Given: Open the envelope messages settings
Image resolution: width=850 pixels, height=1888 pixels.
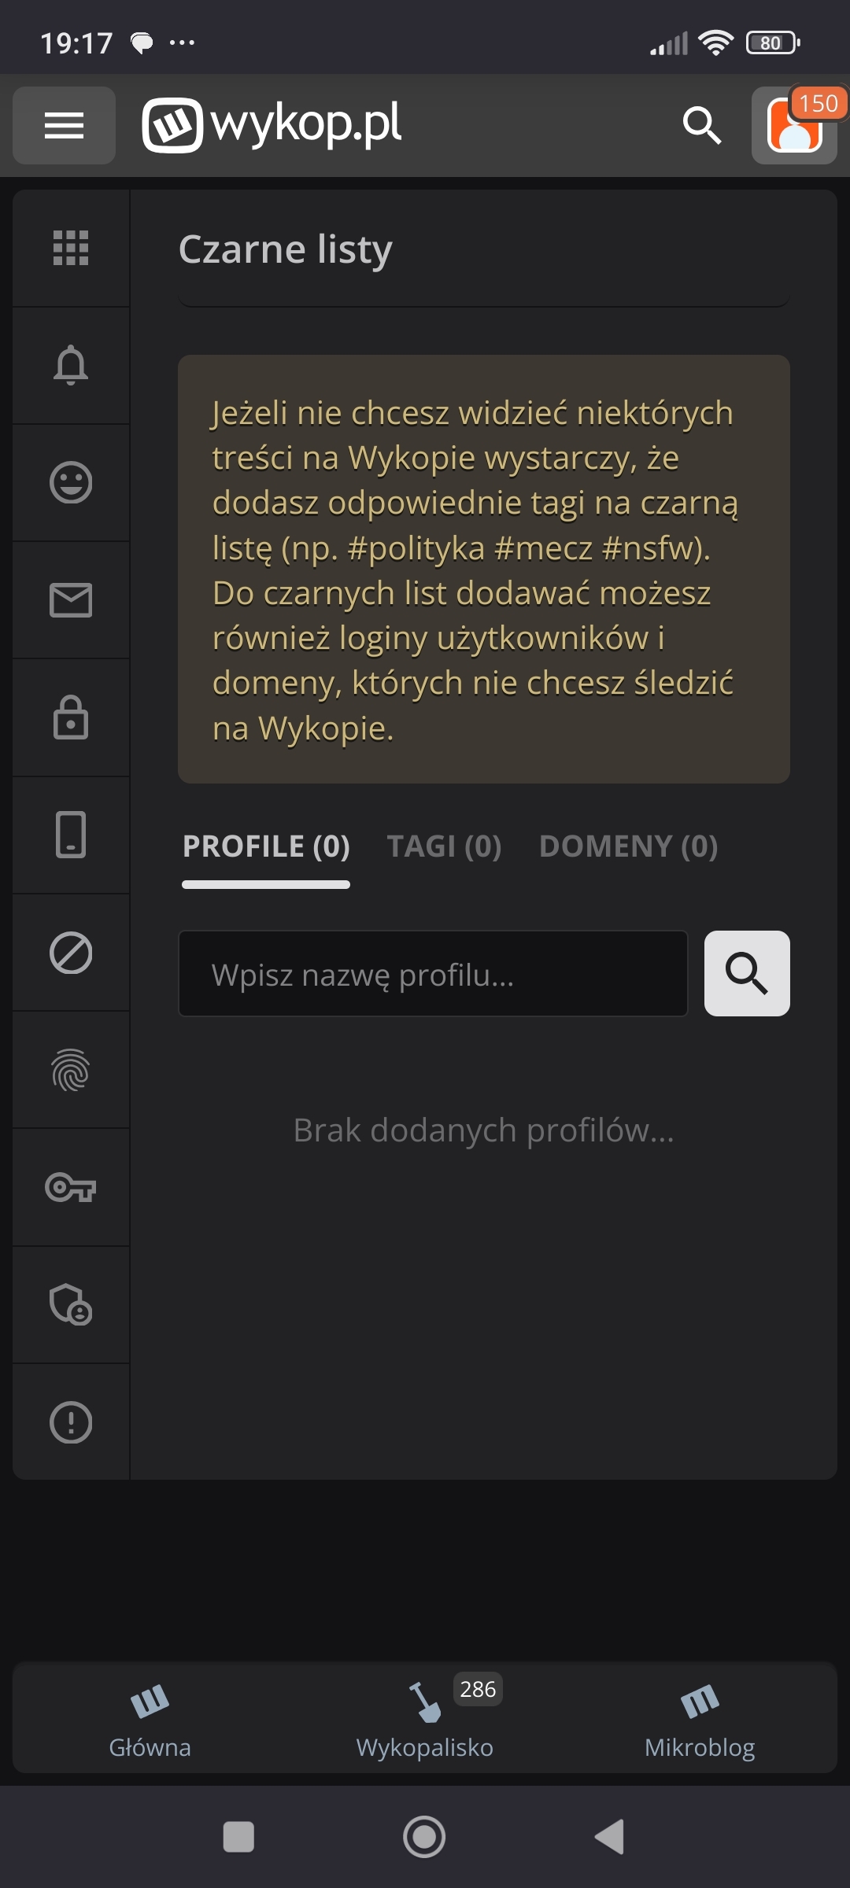Looking at the screenshot, I should [71, 600].
